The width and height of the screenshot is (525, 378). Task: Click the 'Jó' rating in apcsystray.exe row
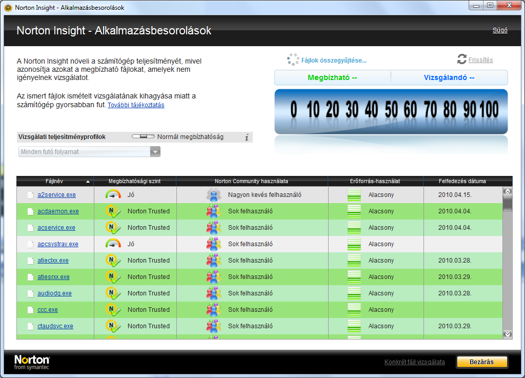tap(131, 244)
